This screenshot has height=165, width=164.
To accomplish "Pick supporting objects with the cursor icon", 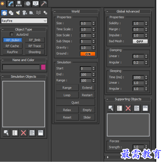I will tap(111, 108).
